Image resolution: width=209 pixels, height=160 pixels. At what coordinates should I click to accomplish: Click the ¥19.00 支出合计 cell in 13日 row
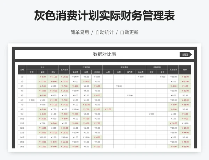pyautogui.click(x=173, y=133)
